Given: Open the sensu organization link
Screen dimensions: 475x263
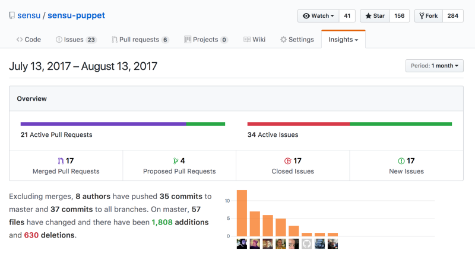Looking at the screenshot, I should tap(28, 15).
